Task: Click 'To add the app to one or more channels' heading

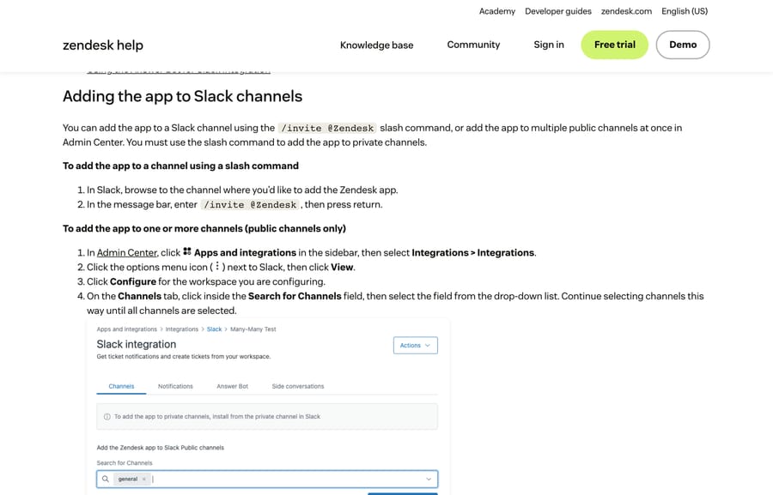Action: 204,228
